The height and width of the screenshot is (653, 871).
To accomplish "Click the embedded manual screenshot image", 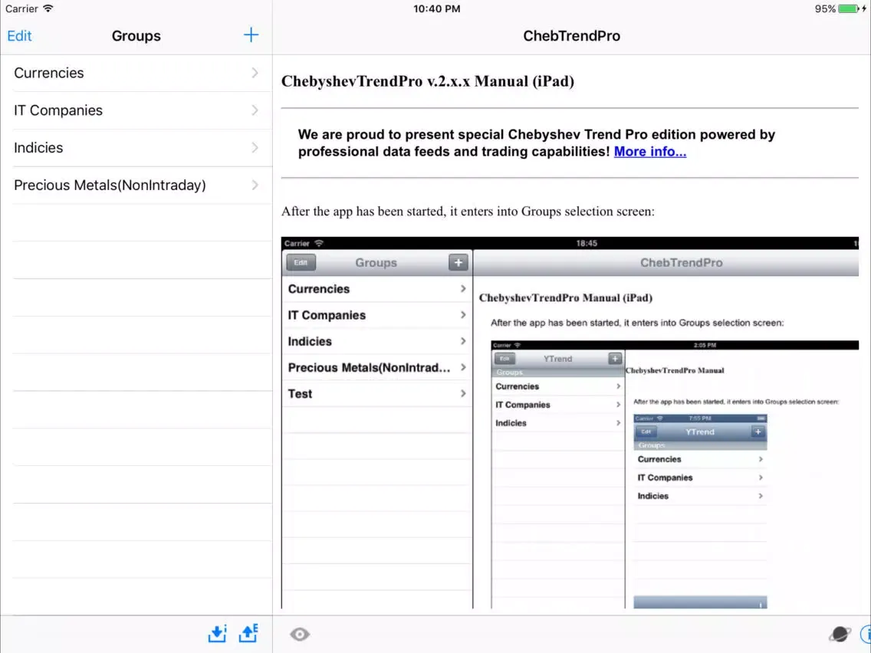I will (x=570, y=422).
